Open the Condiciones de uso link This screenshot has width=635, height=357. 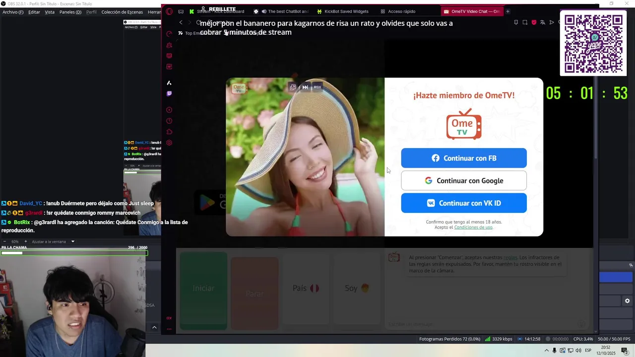tap(473, 227)
